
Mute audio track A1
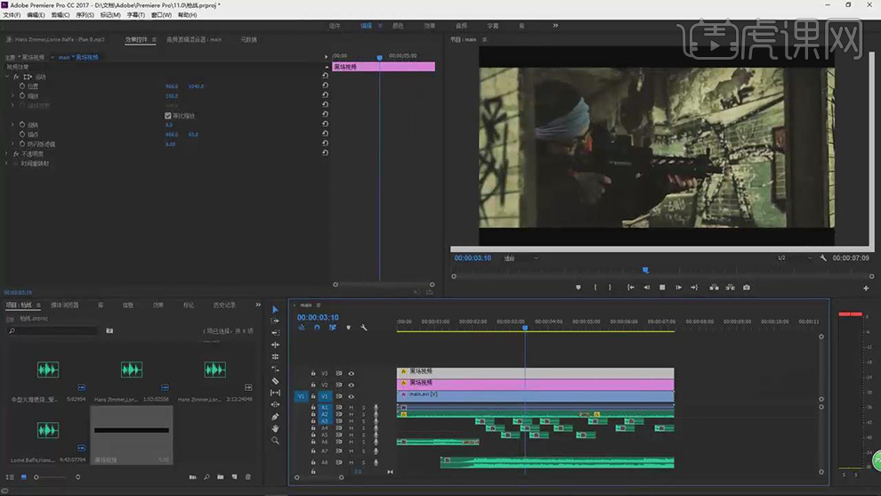pyautogui.click(x=352, y=407)
